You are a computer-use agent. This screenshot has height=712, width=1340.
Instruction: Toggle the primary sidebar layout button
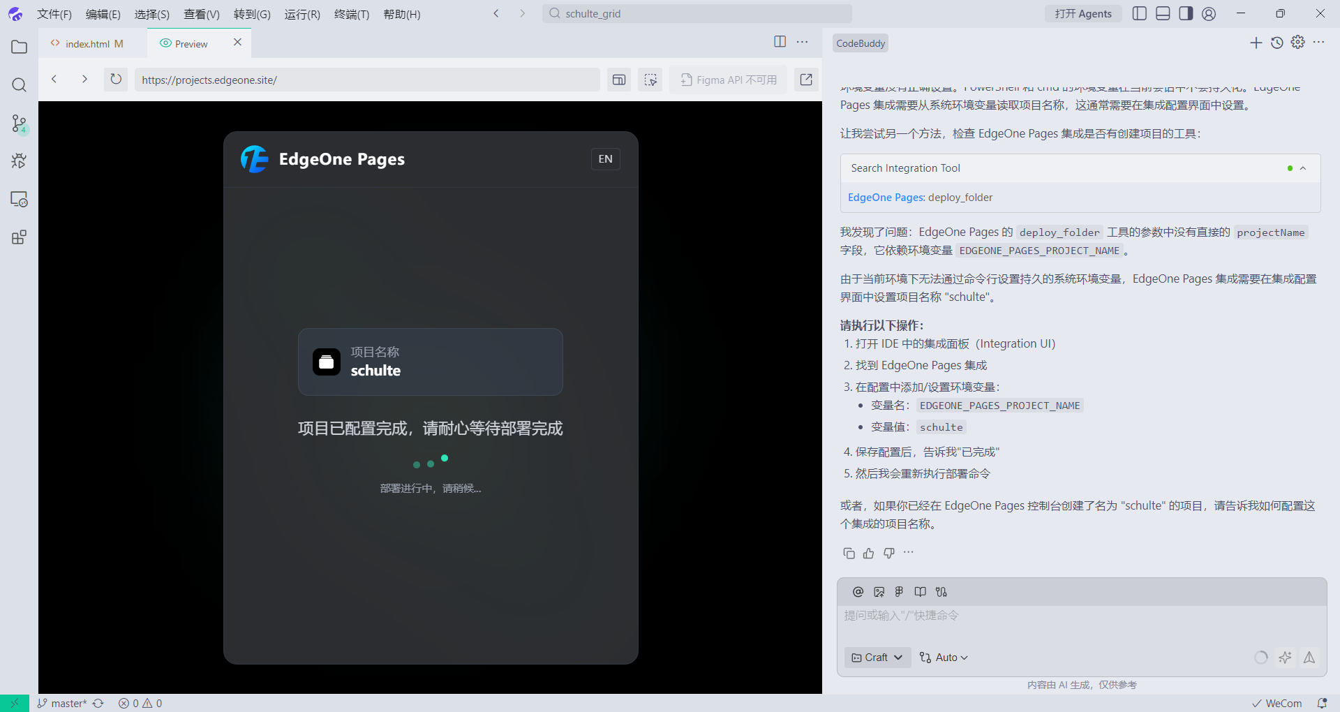(x=1140, y=13)
